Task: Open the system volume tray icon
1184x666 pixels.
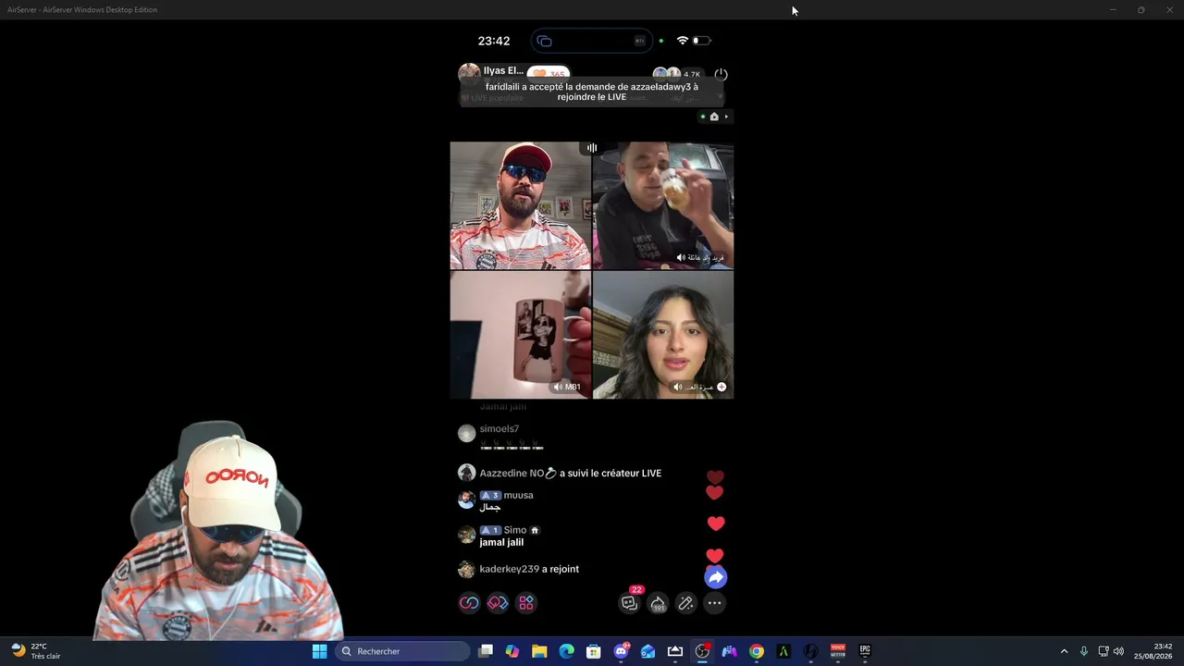Action: tap(1119, 651)
